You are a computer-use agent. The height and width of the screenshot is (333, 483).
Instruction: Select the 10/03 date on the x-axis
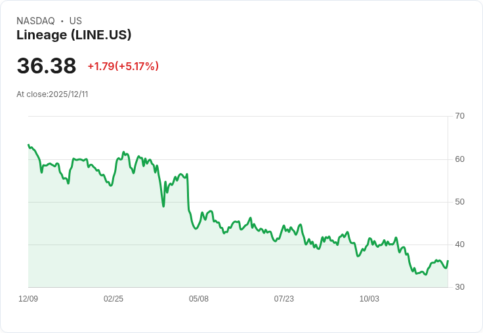[369, 299]
